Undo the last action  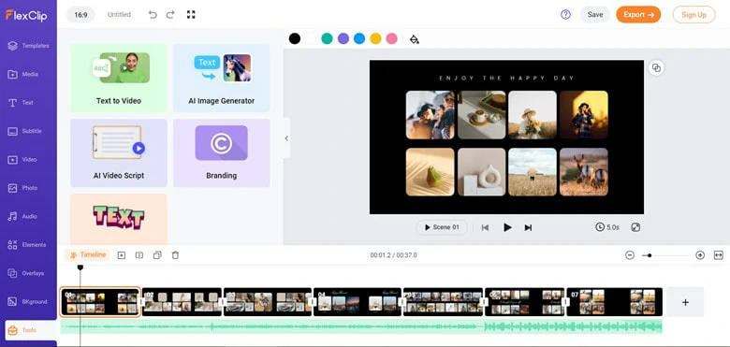click(x=153, y=14)
